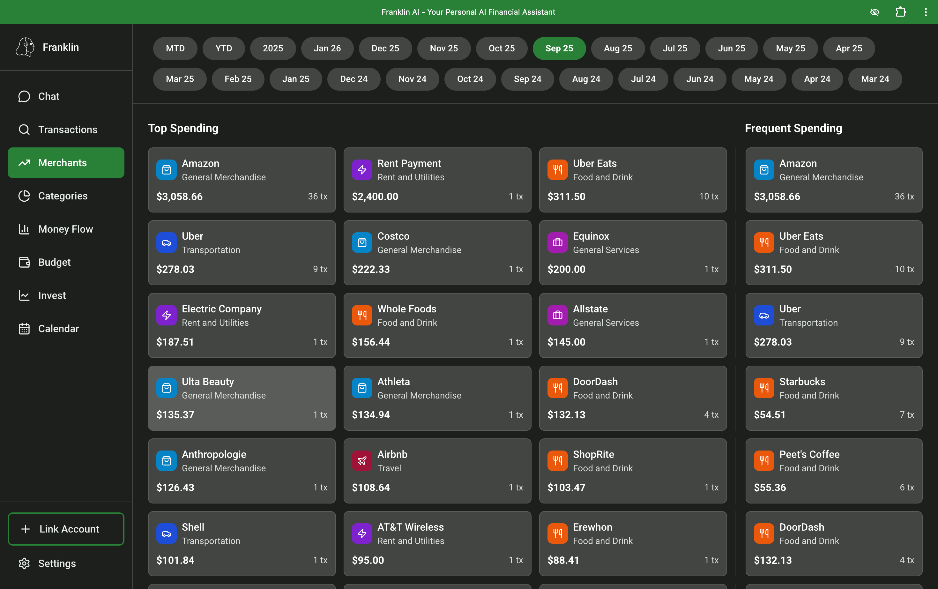Click the $2,400.00 Rent Payment amount
This screenshot has height=589, width=938.
375,196
